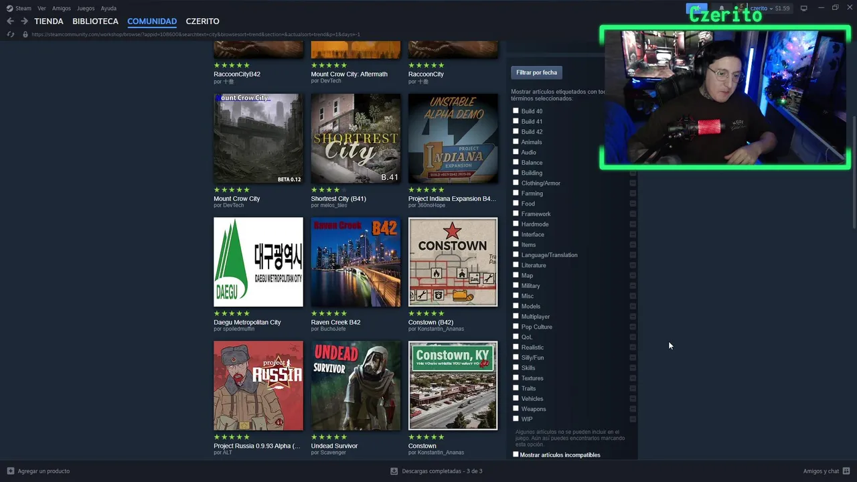Click the padlock icon beside the URL
Image resolution: width=857 pixels, height=482 pixels.
pos(25,34)
